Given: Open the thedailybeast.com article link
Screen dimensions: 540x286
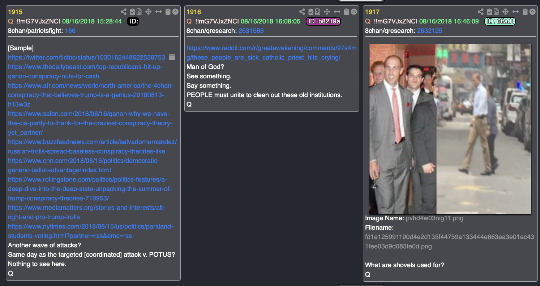Looking at the screenshot, I should (85, 71).
